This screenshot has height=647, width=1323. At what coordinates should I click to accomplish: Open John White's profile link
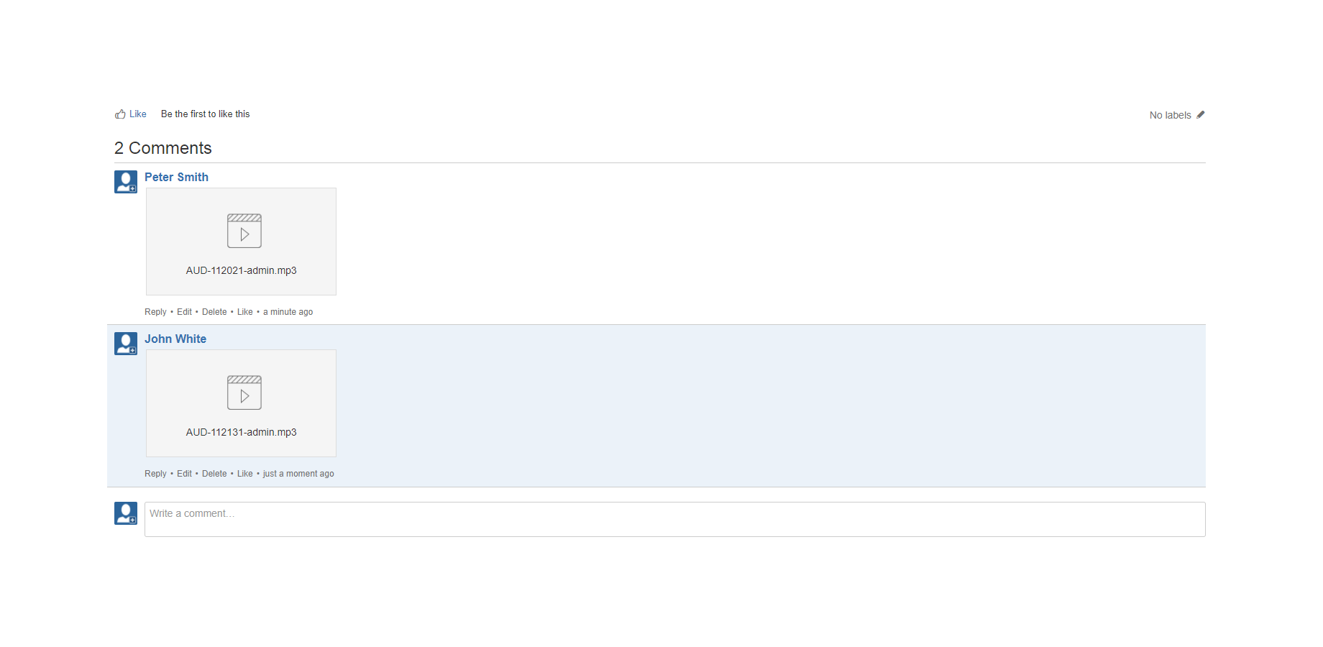coord(175,339)
